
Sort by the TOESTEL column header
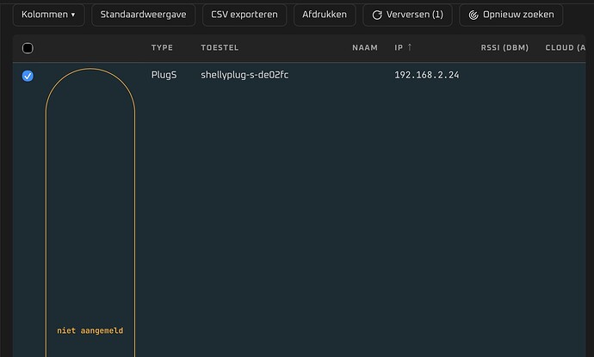click(x=220, y=47)
